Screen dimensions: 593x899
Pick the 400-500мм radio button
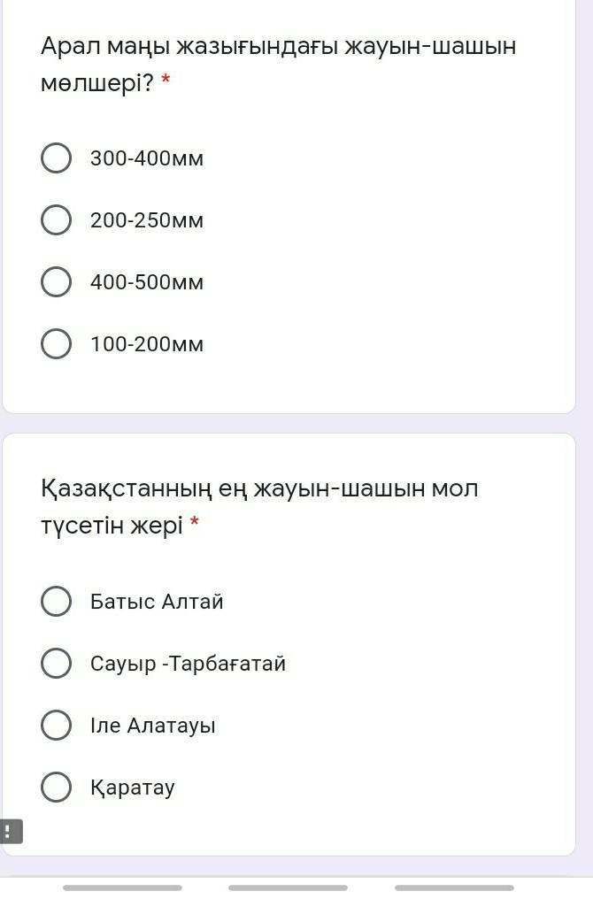point(57,281)
